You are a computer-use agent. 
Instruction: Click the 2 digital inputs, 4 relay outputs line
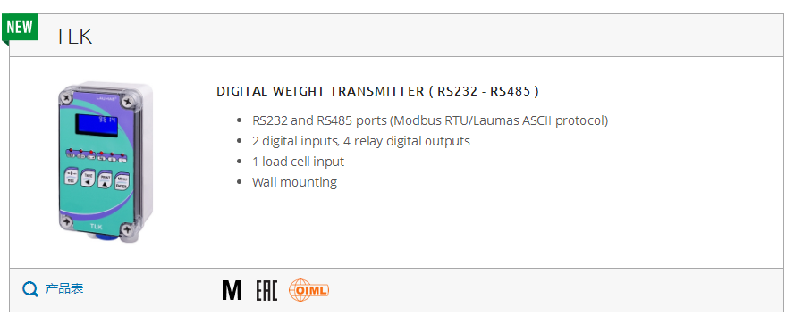click(x=361, y=141)
